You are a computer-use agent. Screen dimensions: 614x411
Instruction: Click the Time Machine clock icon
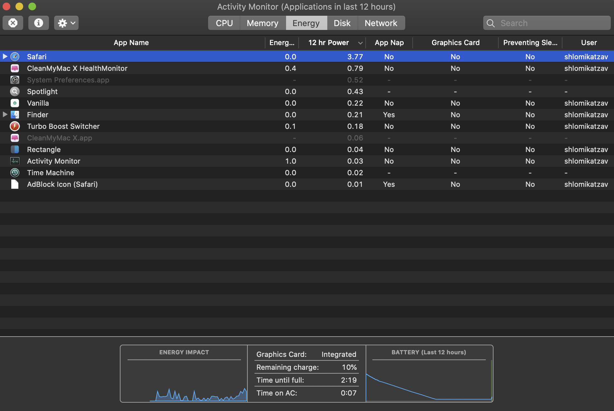(15, 173)
